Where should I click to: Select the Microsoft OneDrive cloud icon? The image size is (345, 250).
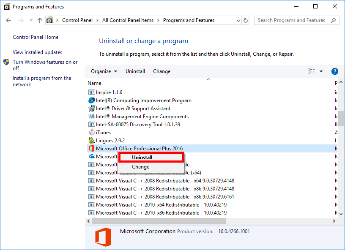click(91, 156)
